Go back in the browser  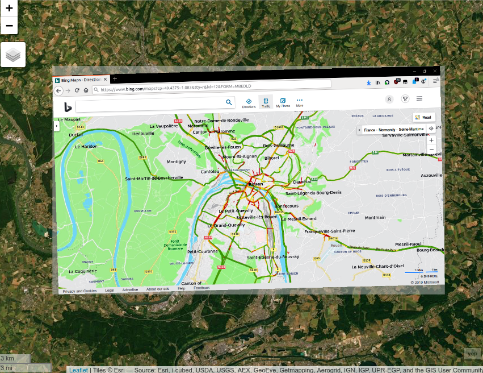click(x=58, y=90)
